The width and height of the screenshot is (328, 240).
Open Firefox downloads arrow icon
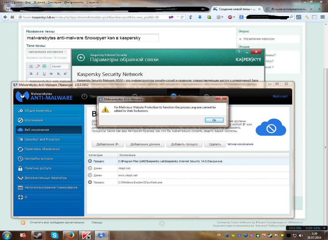(200, 17)
